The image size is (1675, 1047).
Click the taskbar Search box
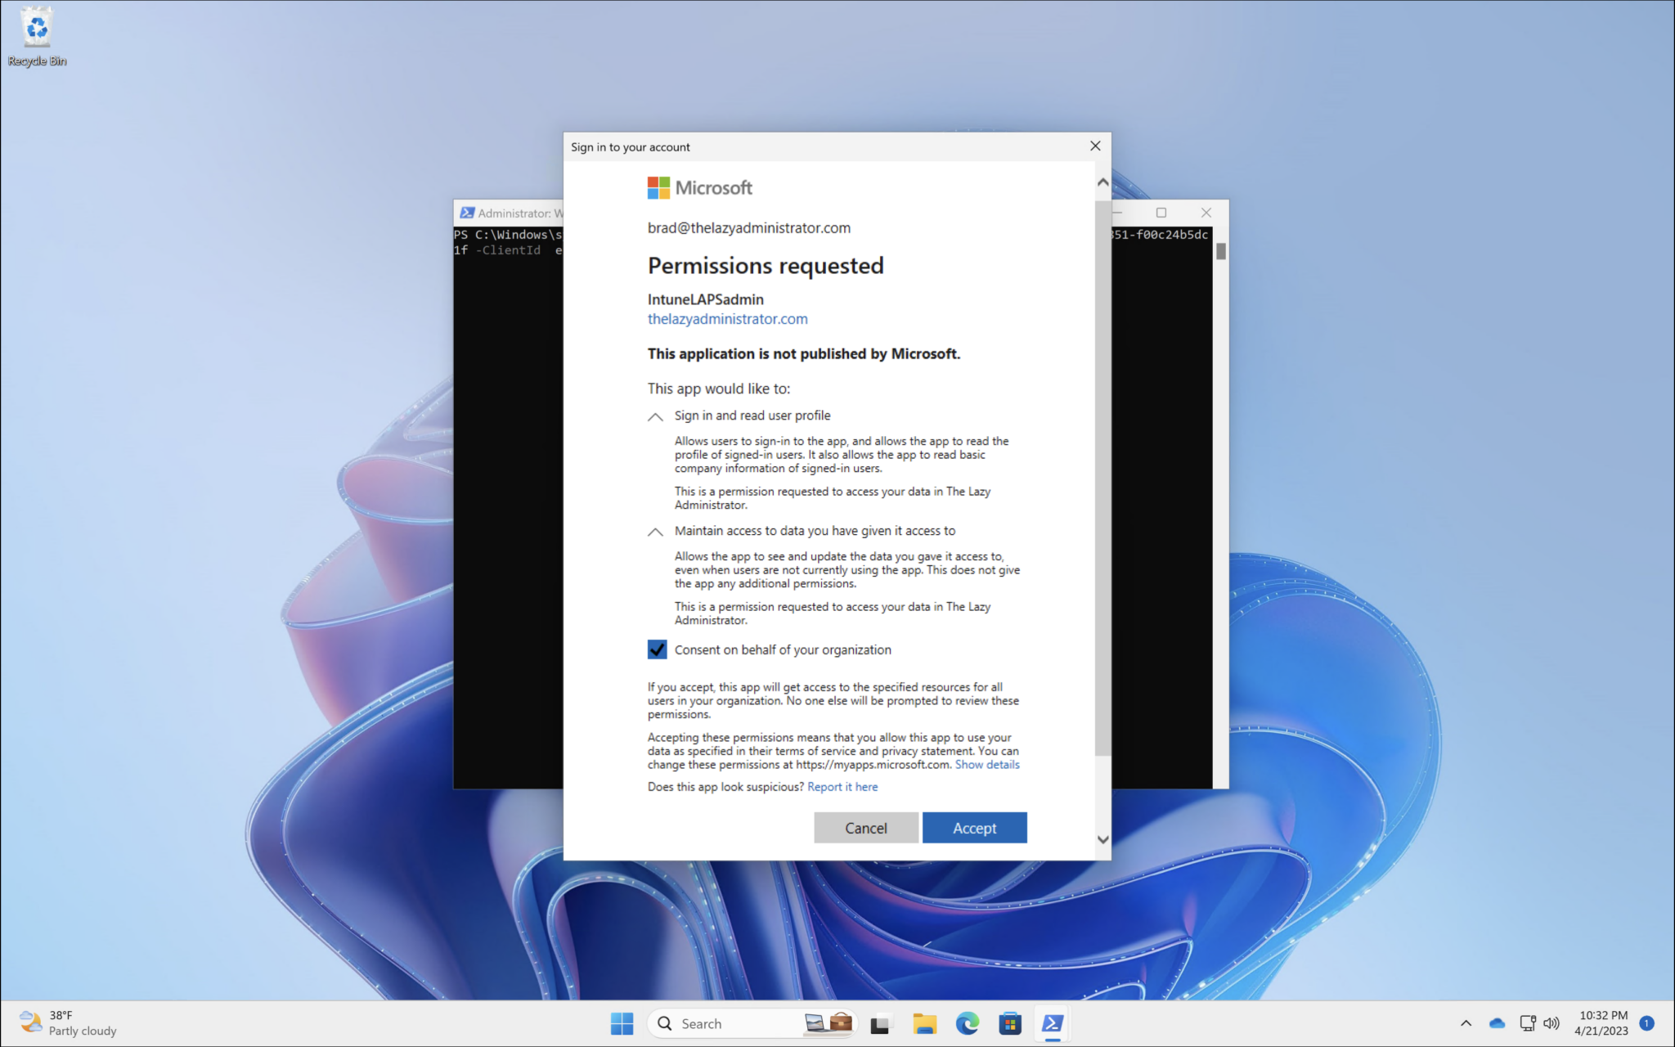[750, 1023]
